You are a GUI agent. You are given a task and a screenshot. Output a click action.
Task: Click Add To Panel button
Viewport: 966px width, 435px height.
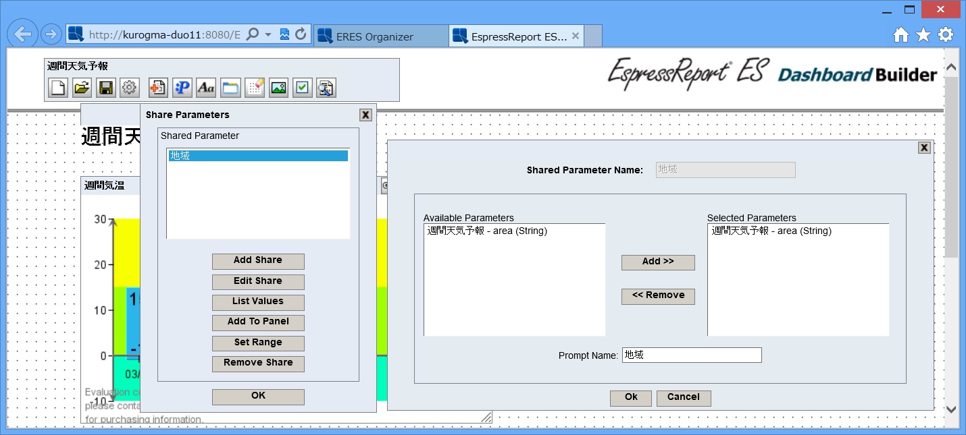point(258,322)
